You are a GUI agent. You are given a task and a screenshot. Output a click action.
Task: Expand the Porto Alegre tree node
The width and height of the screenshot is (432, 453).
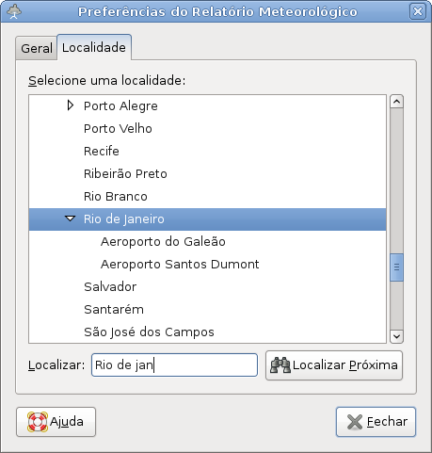(71, 105)
